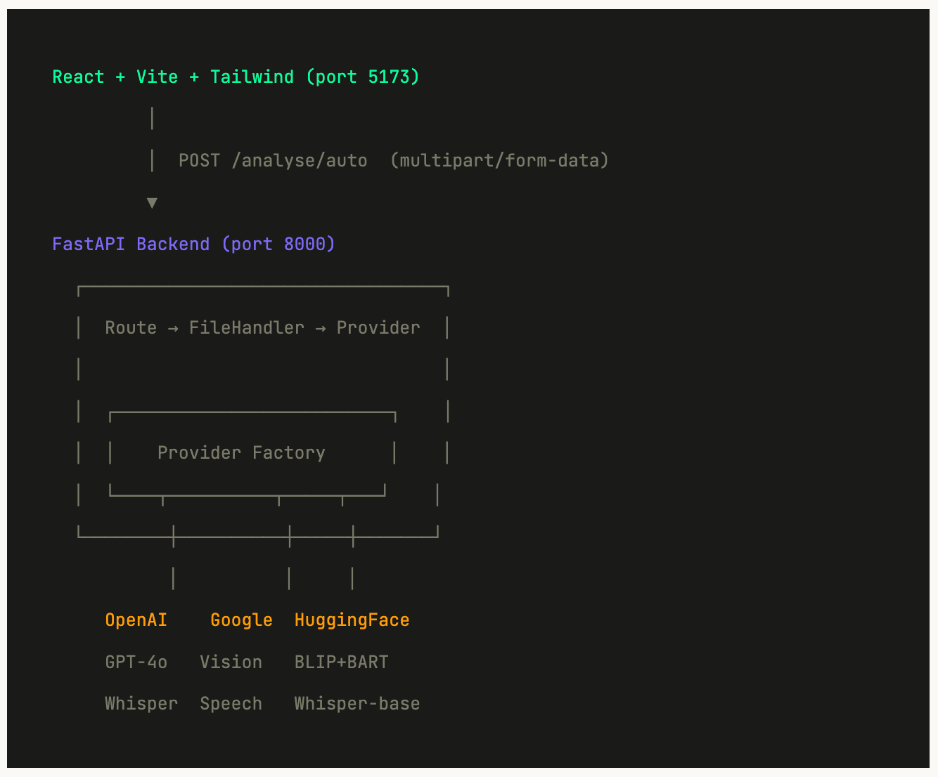This screenshot has width=938, height=777.
Task: Click the "POST /analyse/auto" text
Action: click(x=273, y=161)
